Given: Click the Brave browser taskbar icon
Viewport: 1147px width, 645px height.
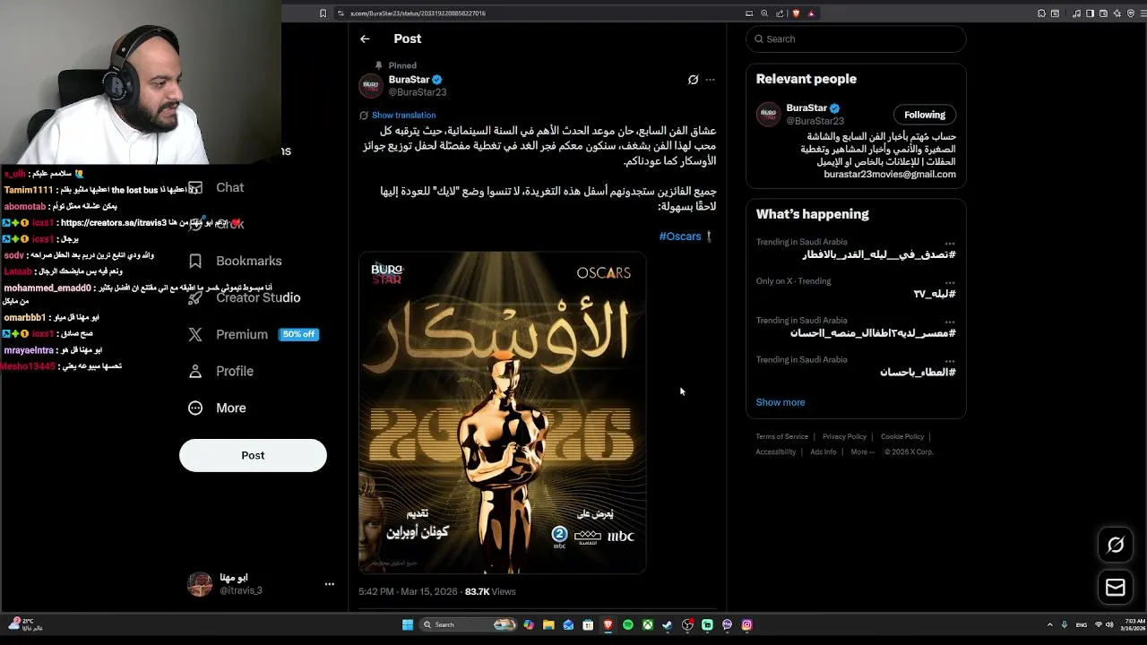Looking at the screenshot, I should pos(608,624).
